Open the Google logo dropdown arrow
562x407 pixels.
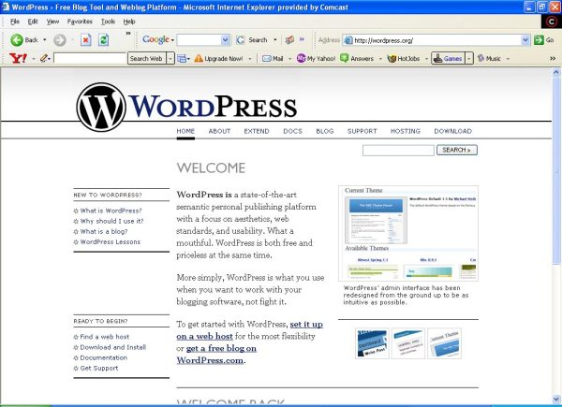tap(172, 40)
